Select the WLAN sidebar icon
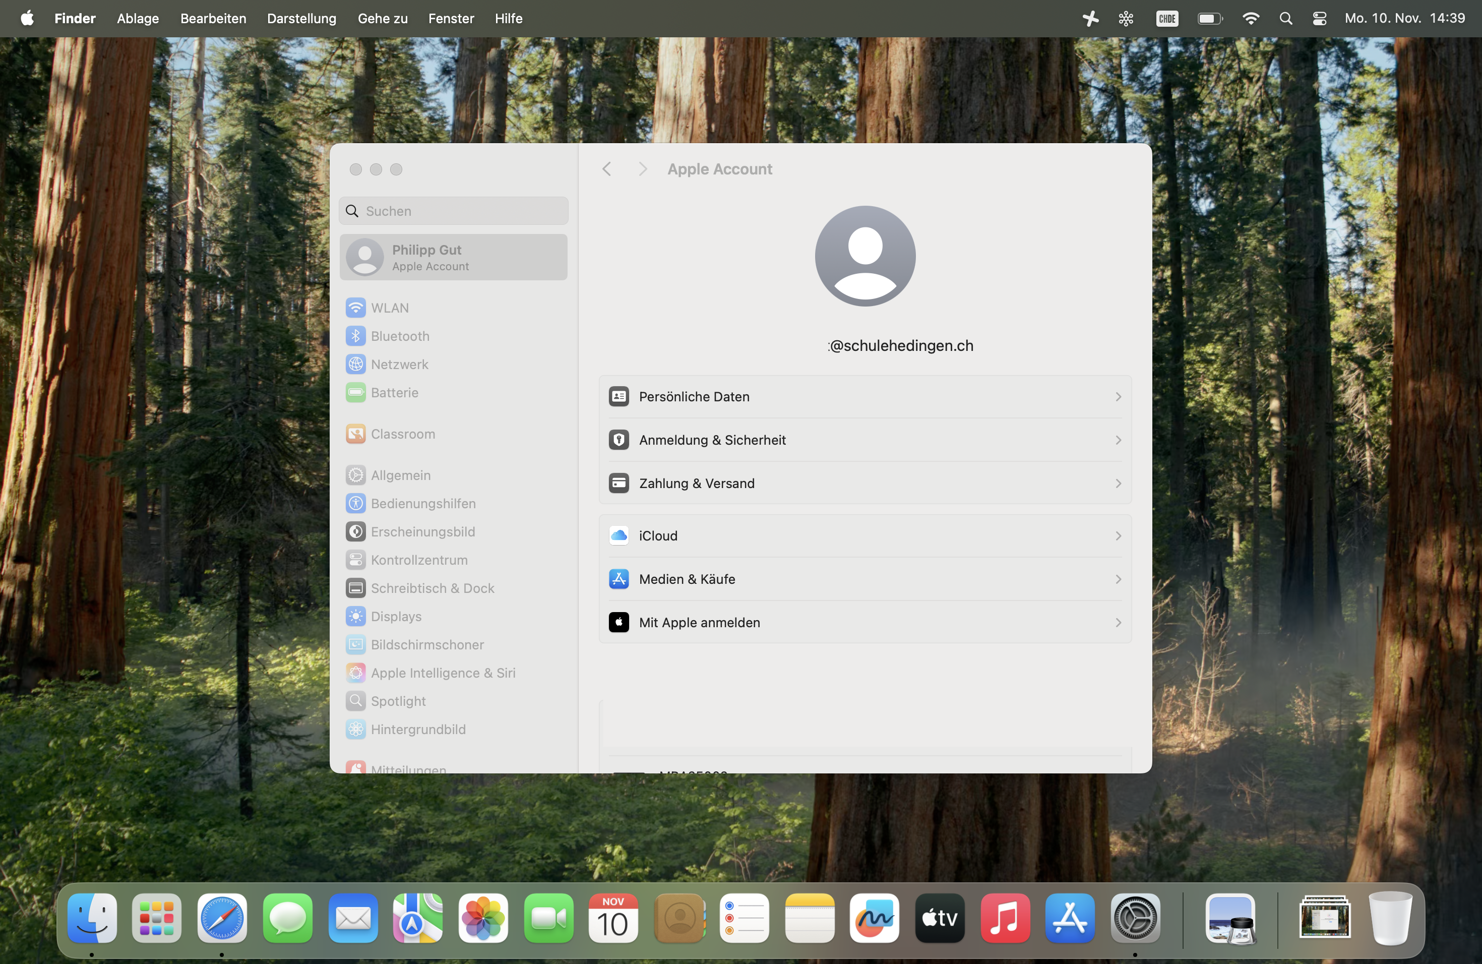 pos(355,308)
